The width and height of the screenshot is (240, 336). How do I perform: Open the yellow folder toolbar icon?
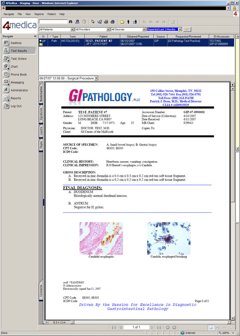[x=122, y=22]
